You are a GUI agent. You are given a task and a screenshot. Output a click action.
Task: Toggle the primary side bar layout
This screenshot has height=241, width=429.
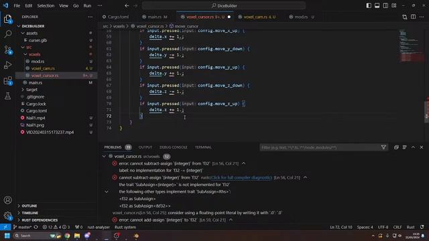[369, 5]
